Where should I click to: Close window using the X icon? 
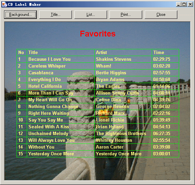pos(190,4)
